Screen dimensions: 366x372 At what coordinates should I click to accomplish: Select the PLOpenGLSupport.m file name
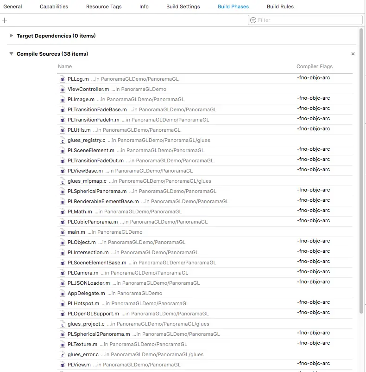point(93,314)
